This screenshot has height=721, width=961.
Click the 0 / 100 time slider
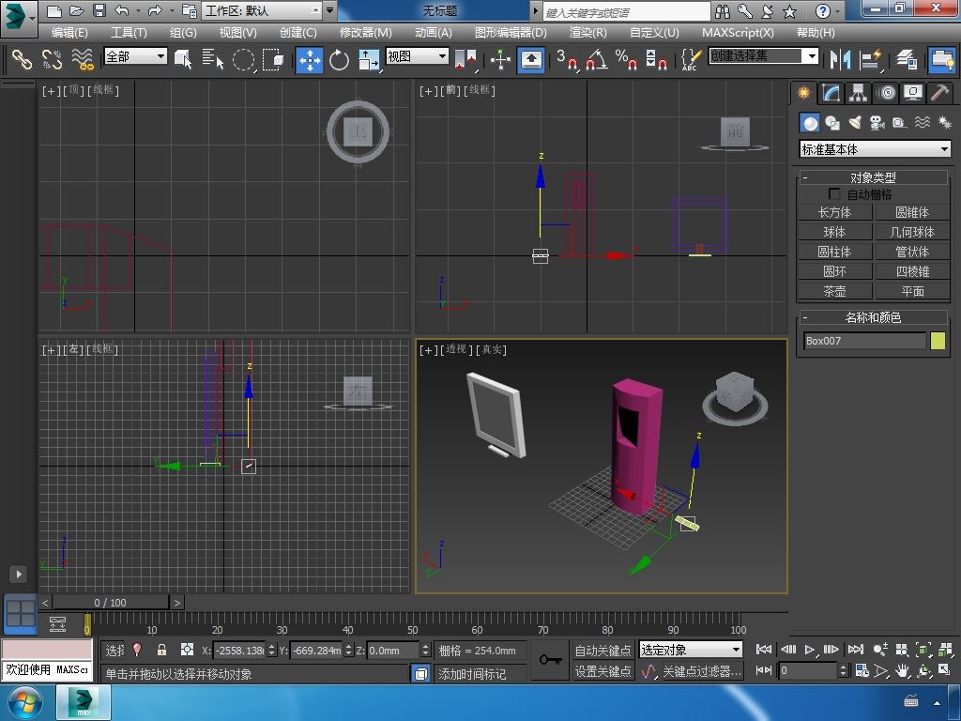tap(111, 603)
